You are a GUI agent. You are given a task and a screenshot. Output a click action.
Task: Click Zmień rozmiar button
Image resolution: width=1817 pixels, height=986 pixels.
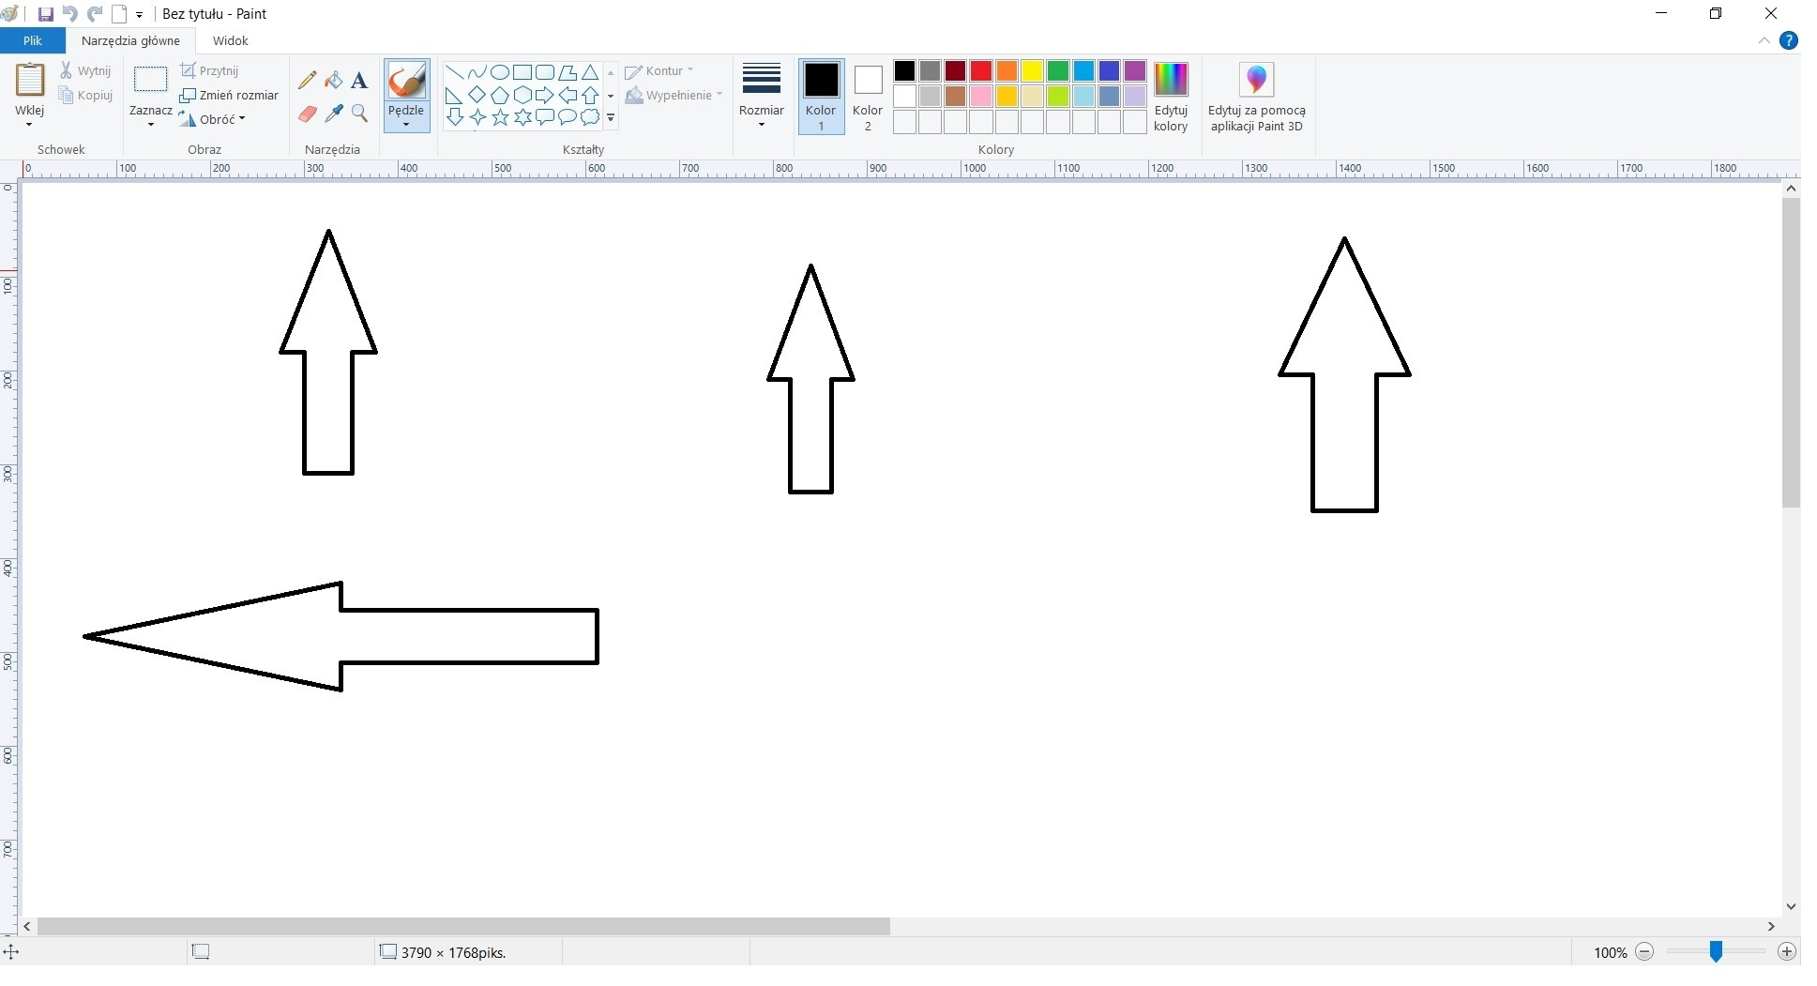[230, 95]
